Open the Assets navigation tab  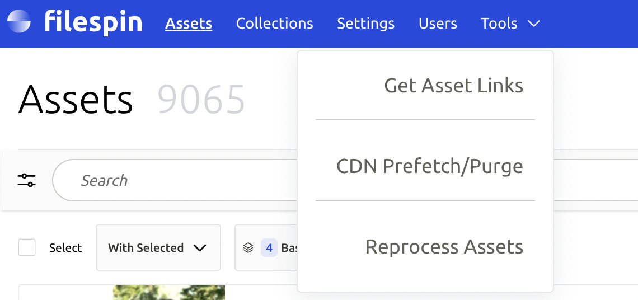pyautogui.click(x=189, y=24)
